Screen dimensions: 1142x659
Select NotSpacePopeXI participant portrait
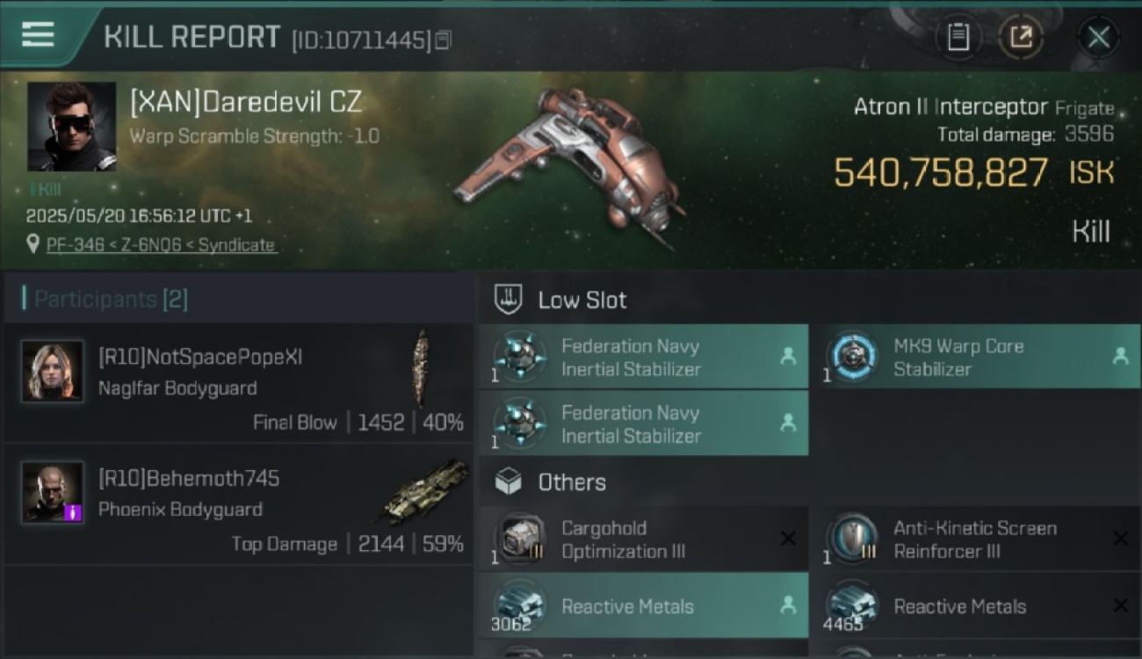(53, 372)
